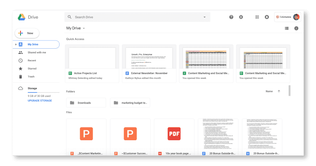This screenshot has width=316, height=166.
Task: Click the New button
Action: coord(27,33)
